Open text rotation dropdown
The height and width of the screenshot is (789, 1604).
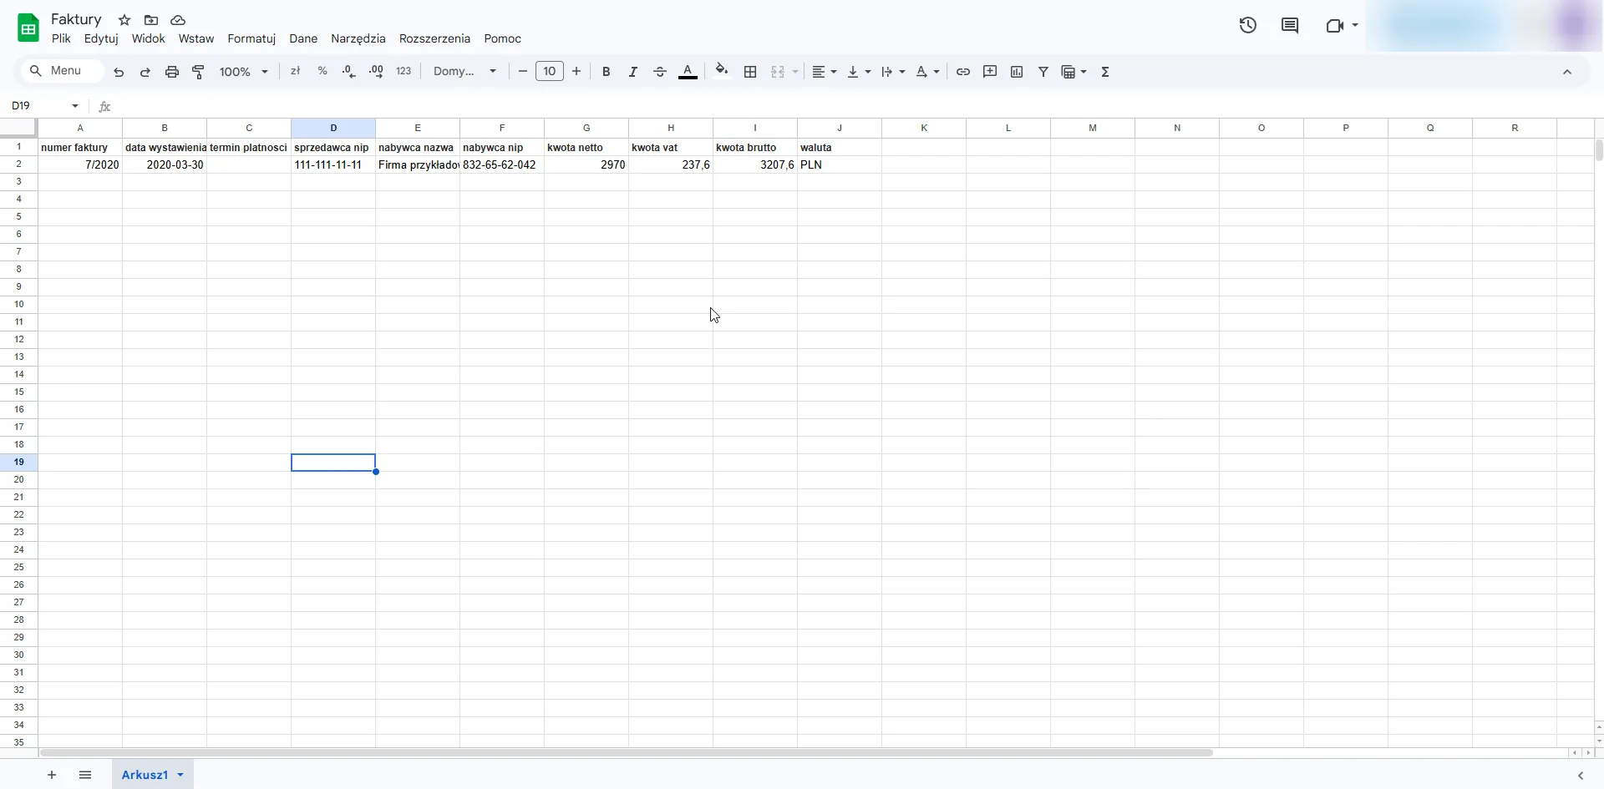click(x=927, y=72)
